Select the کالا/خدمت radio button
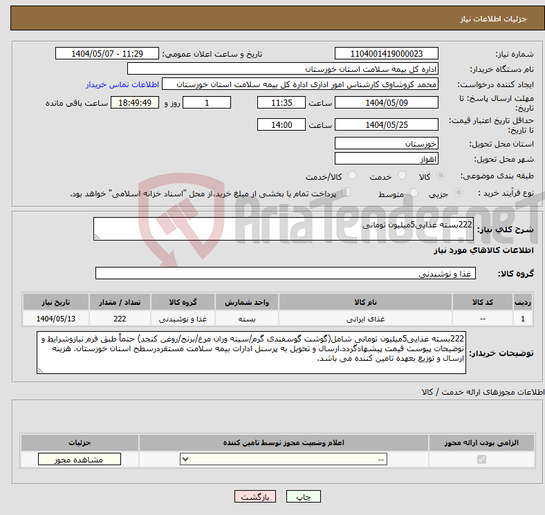Screen dimensions: 545x515 (x=352, y=176)
